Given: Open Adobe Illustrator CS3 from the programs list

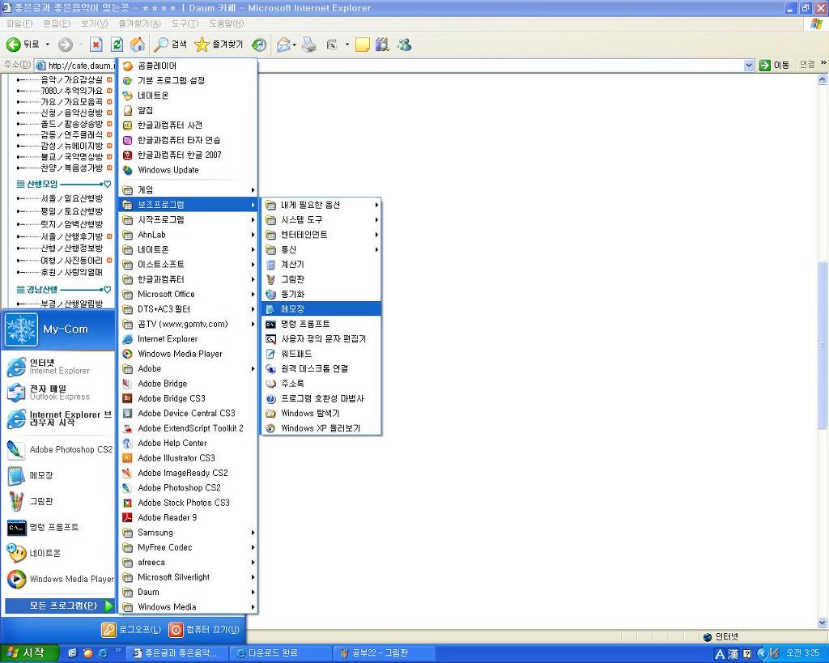Looking at the screenshot, I should pyautogui.click(x=176, y=458).
